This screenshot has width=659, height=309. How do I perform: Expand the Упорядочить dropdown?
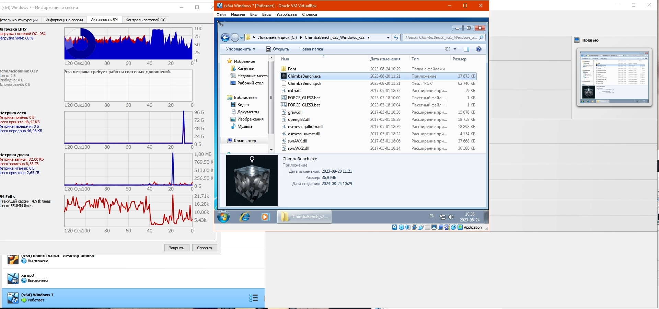pos(241,49)
